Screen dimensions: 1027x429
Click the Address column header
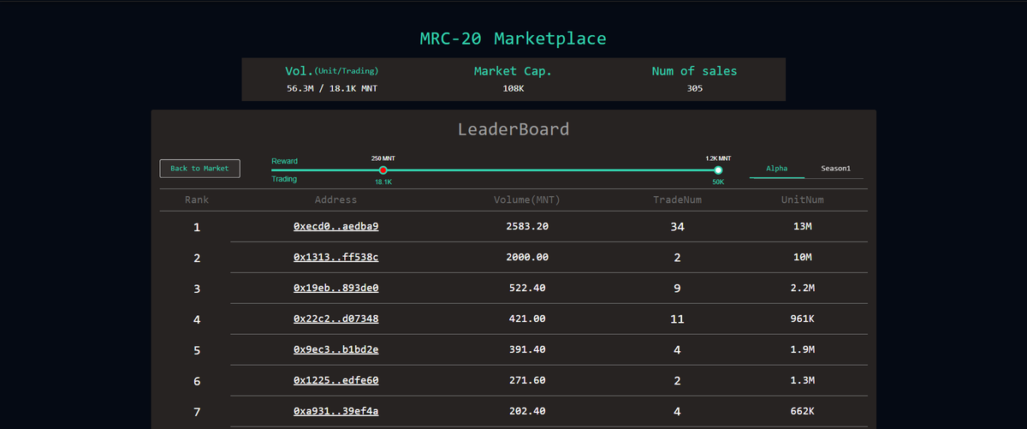click(x=335, y=200)
